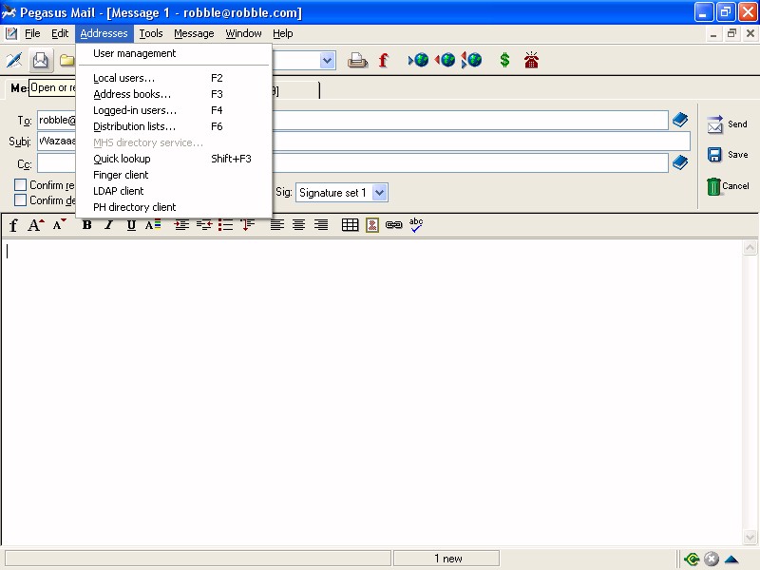This screenshot has width=760, height=570.
Task: Insert a hyperlink using the chain icon
Action: tap(394, 225)
